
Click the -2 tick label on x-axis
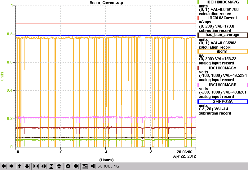pos(150,152)
